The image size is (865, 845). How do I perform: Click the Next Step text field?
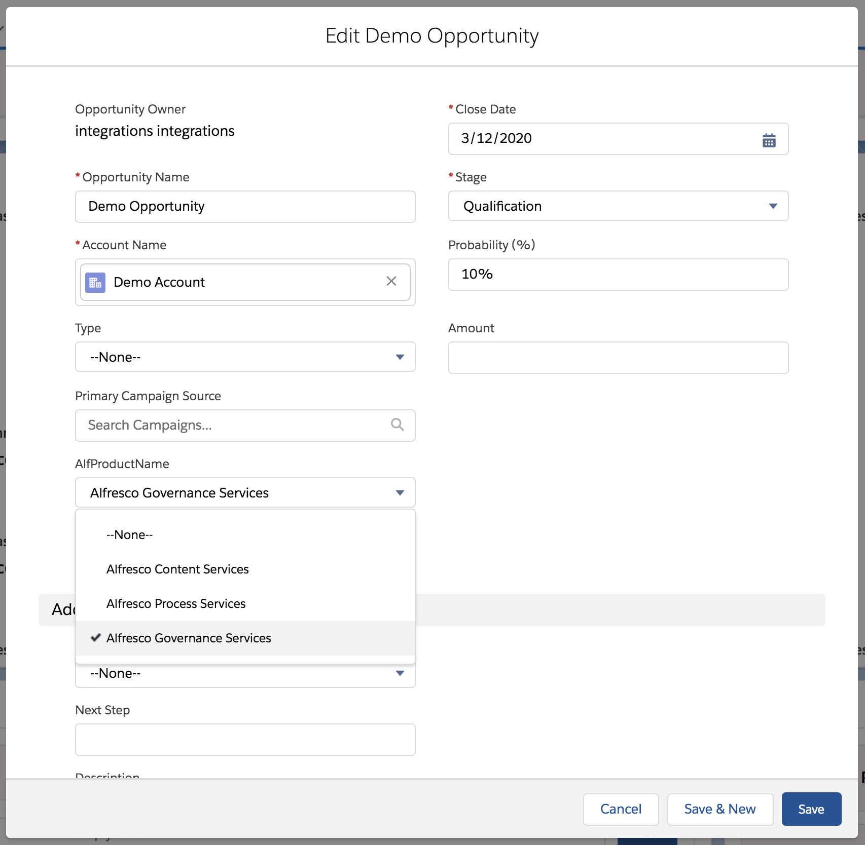tap(245, 740)
